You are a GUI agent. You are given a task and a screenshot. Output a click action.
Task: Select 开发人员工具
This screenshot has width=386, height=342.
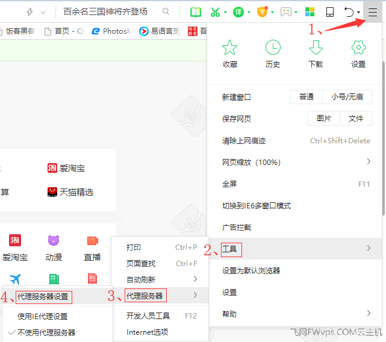point(161,316)
